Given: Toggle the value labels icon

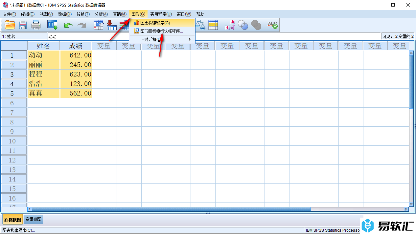Looking at the screenshot, I should pyautogui.click(x=230, y=25).
